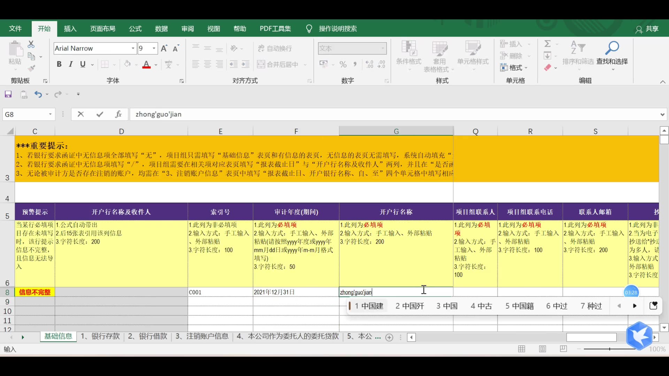The image size is (669, 376).
Task: Confirm cell entry with the checkmark icon
Action: coord(100,114)
